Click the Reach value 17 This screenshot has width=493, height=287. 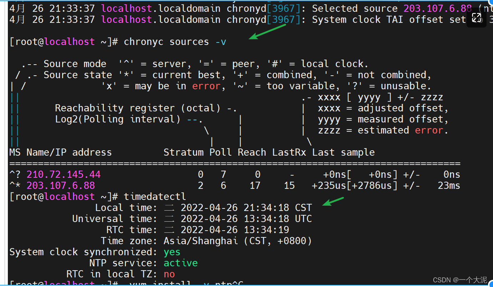(x=255, y=186)
